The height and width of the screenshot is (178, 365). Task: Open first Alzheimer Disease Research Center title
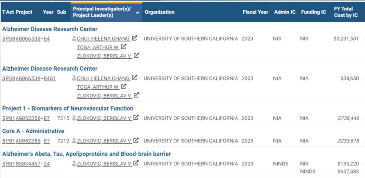point(50,29)
